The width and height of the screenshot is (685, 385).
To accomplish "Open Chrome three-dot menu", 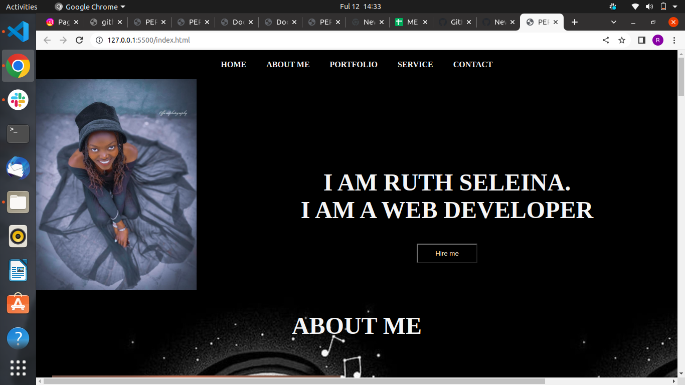I will pyautogui.click(x=674, y=40).
